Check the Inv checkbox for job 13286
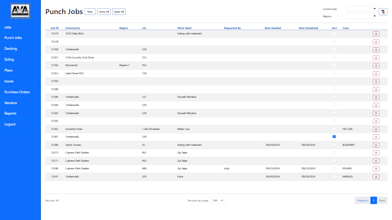392x220 pixels. (334, 145)
